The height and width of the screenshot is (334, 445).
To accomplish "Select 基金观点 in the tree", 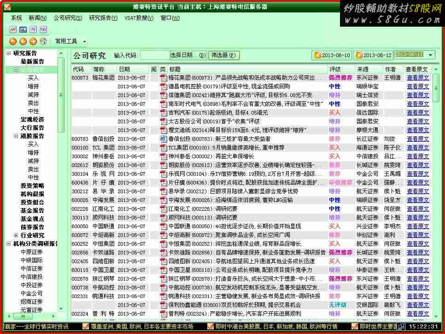I will [x=32, y=219].
